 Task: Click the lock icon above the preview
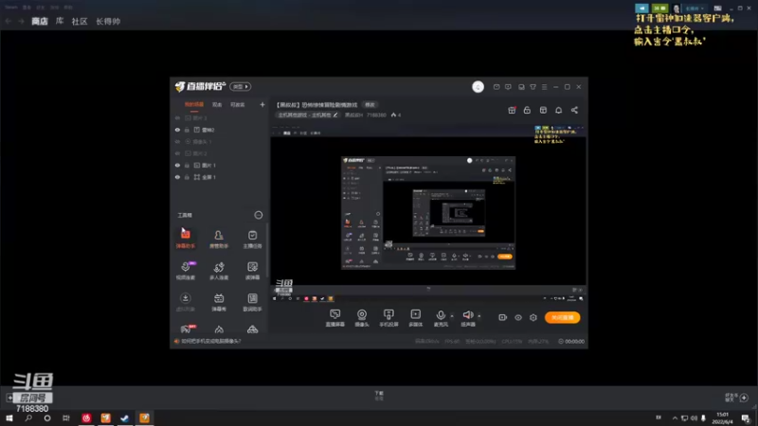[527, 110]
